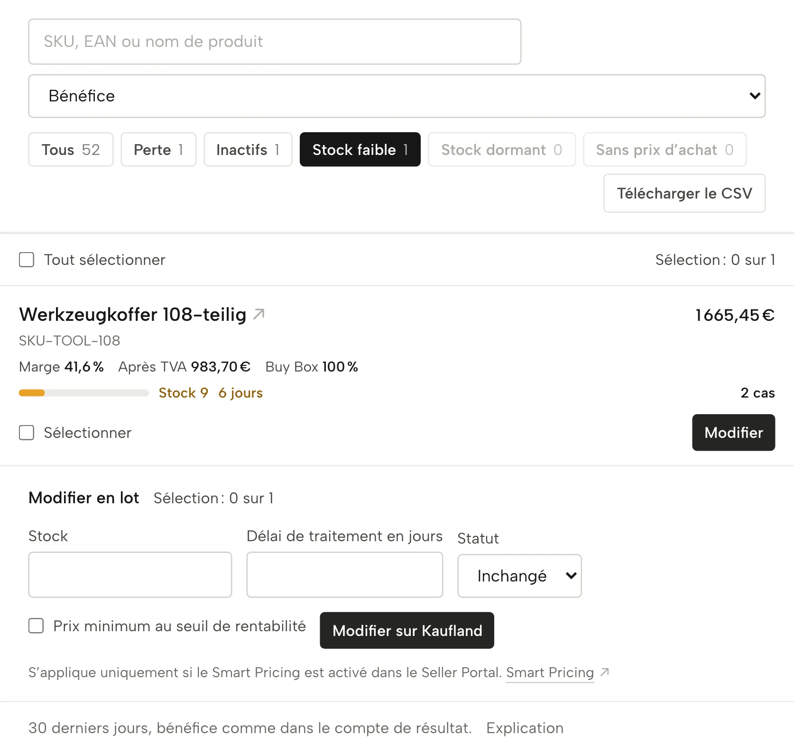Click the external arrow icon beside Smart Pricing
The width and height of the screenshot is (794, 753).
click(x=605, y=672)
